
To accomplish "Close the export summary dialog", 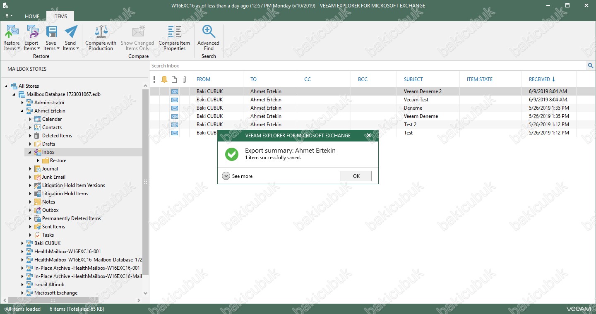I will [369, 135].
